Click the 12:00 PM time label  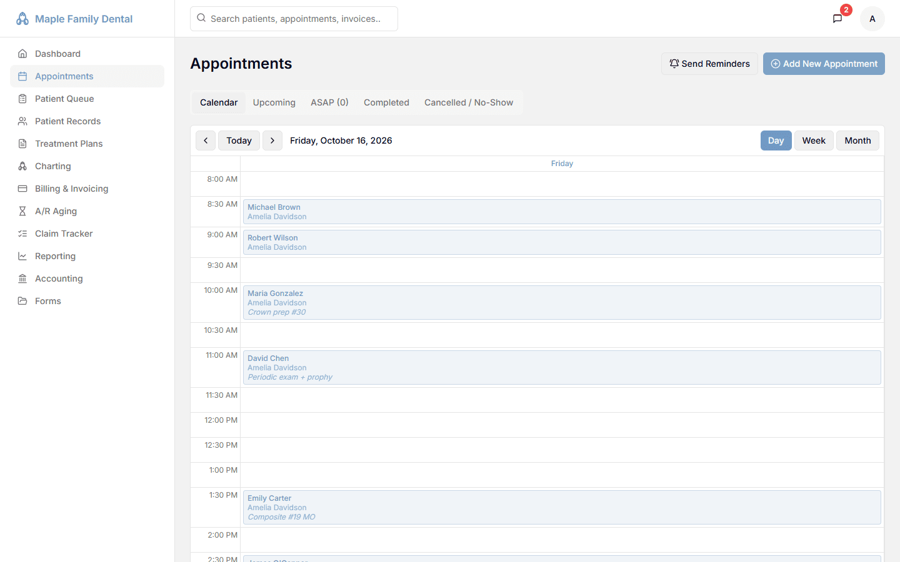(x=221, y=420)
